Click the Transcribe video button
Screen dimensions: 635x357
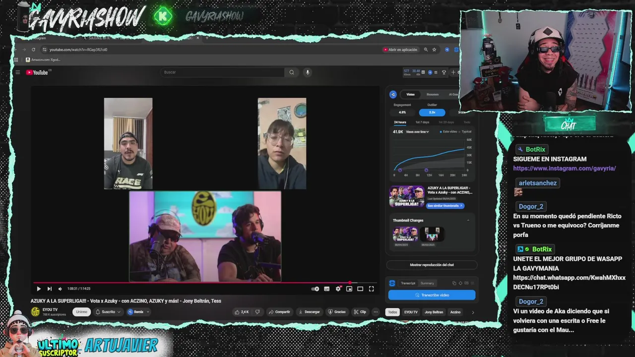tap(432, 295)
